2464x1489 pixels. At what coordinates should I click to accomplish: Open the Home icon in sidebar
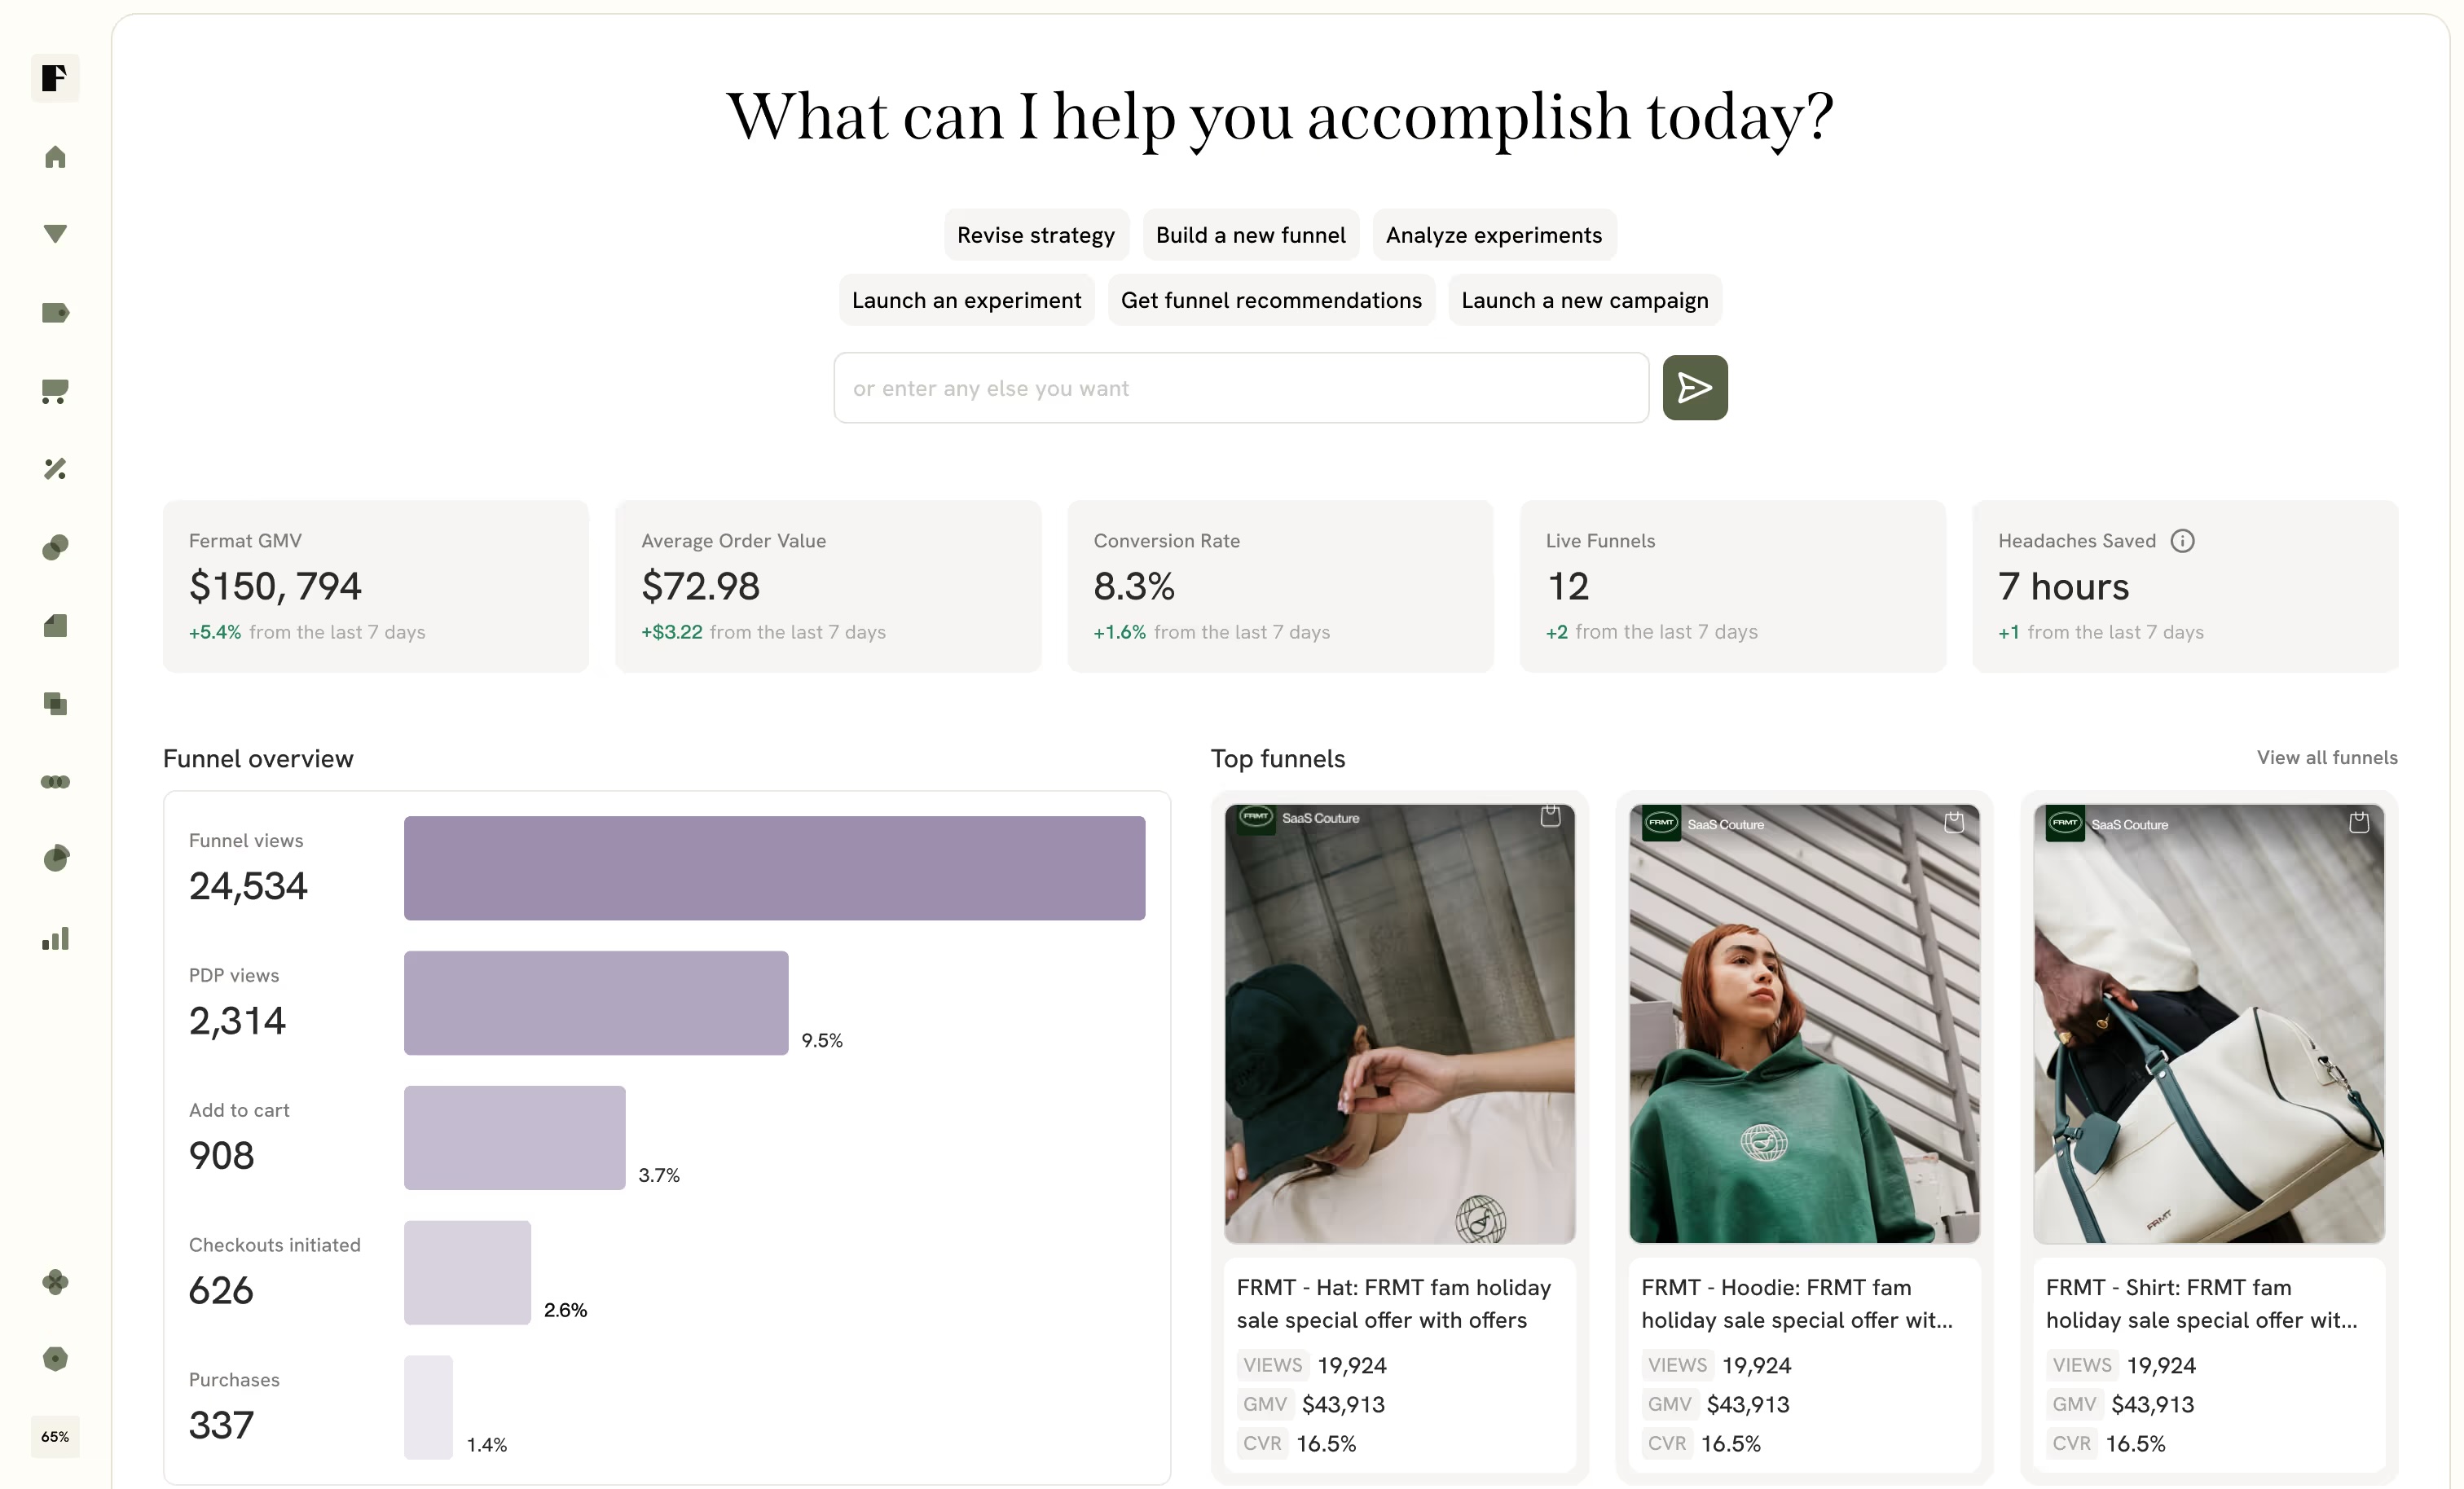(55, 157)
